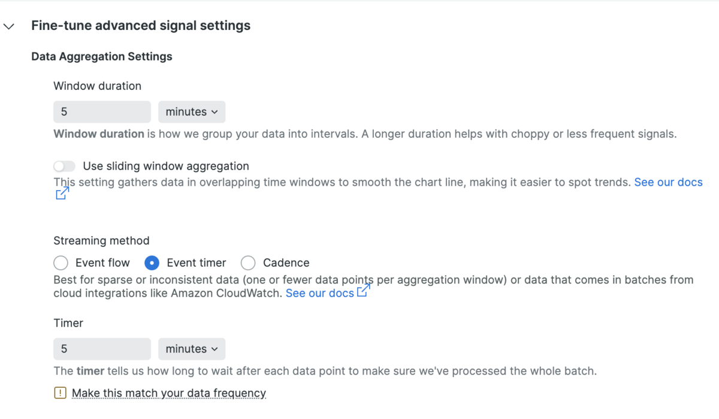Click Make this match your data frequency
The height and width of the screenshot is (419, 719).
point(169,393)
